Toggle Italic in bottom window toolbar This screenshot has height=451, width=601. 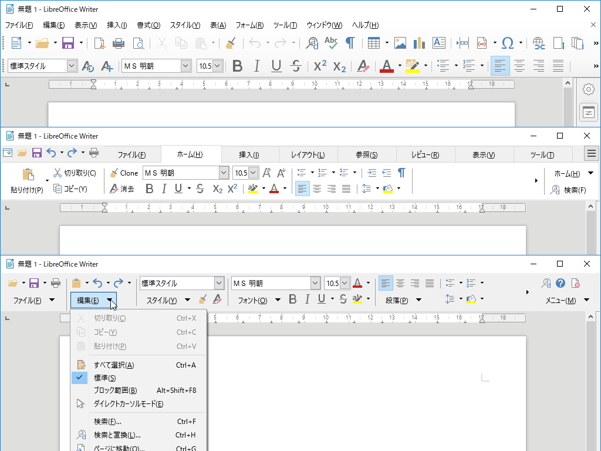click(x=307, y=299)
